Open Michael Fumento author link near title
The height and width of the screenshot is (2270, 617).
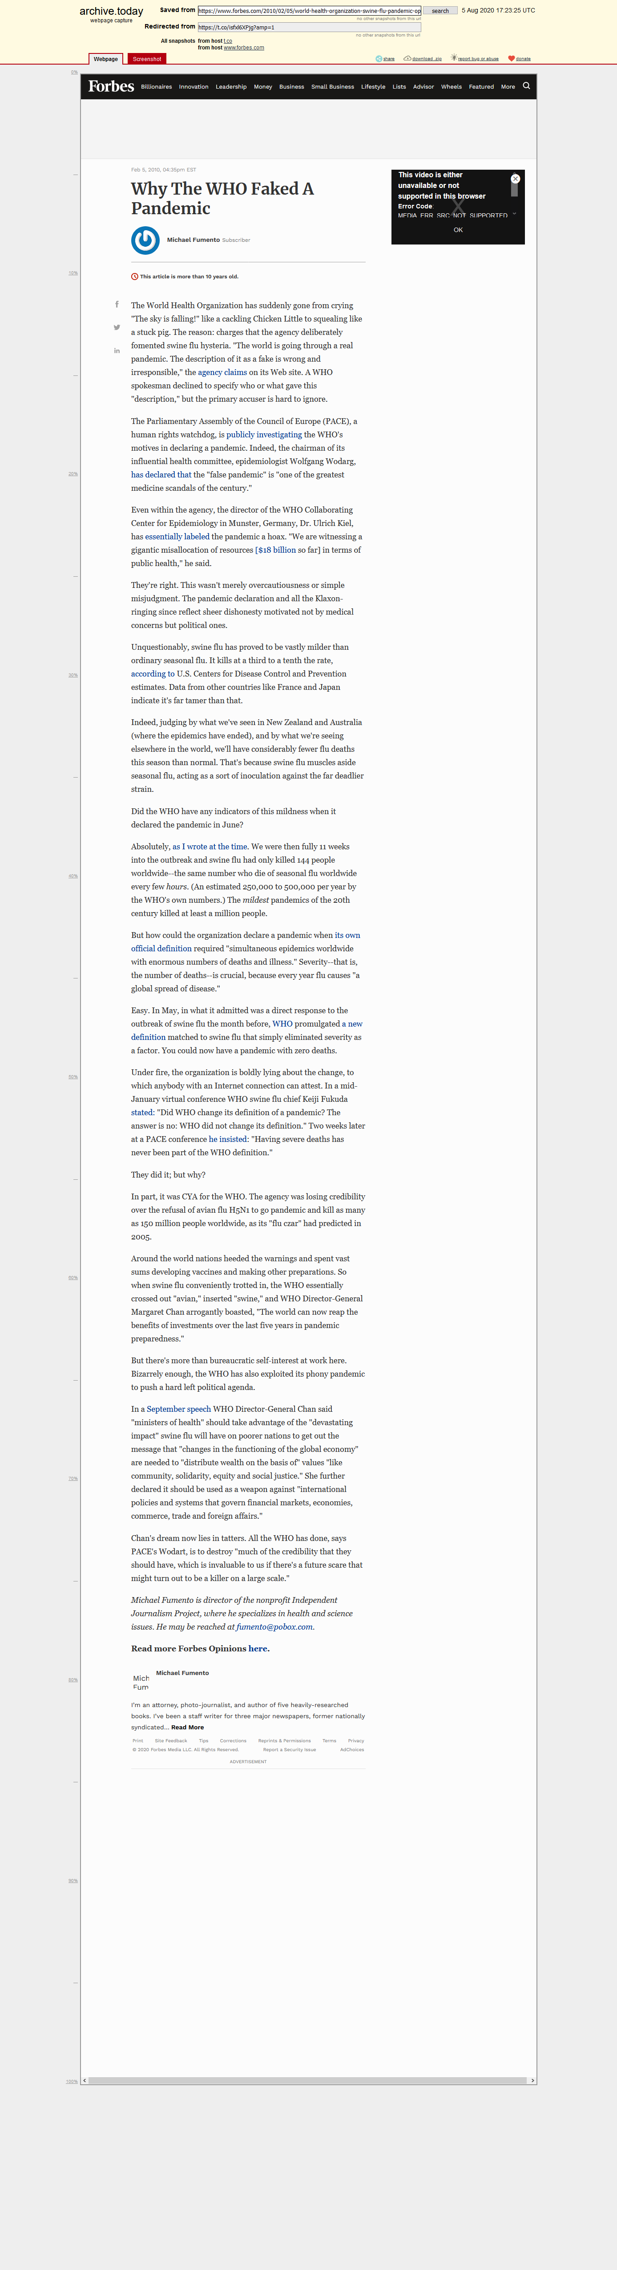point(194,240)
